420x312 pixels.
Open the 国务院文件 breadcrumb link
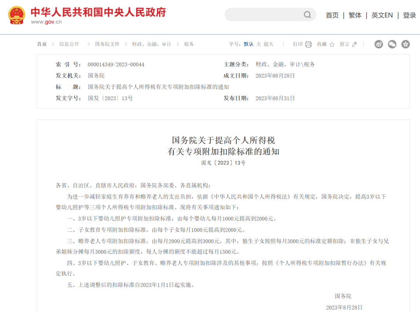click(x=107, y=44)
